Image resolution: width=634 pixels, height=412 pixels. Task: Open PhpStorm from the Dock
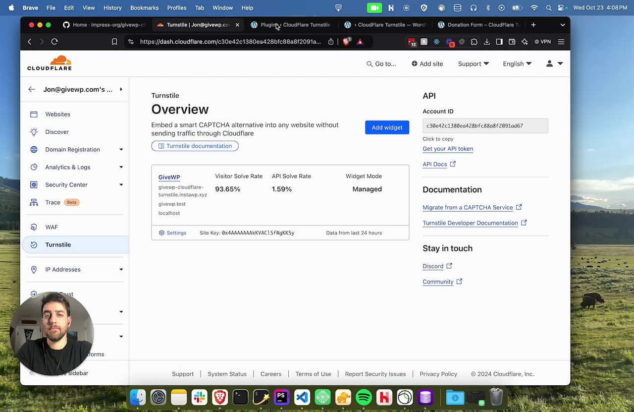point(281,397)
